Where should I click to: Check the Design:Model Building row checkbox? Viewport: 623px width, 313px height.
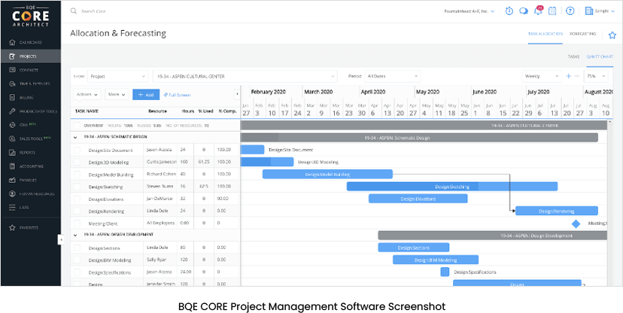click(77, 175)
